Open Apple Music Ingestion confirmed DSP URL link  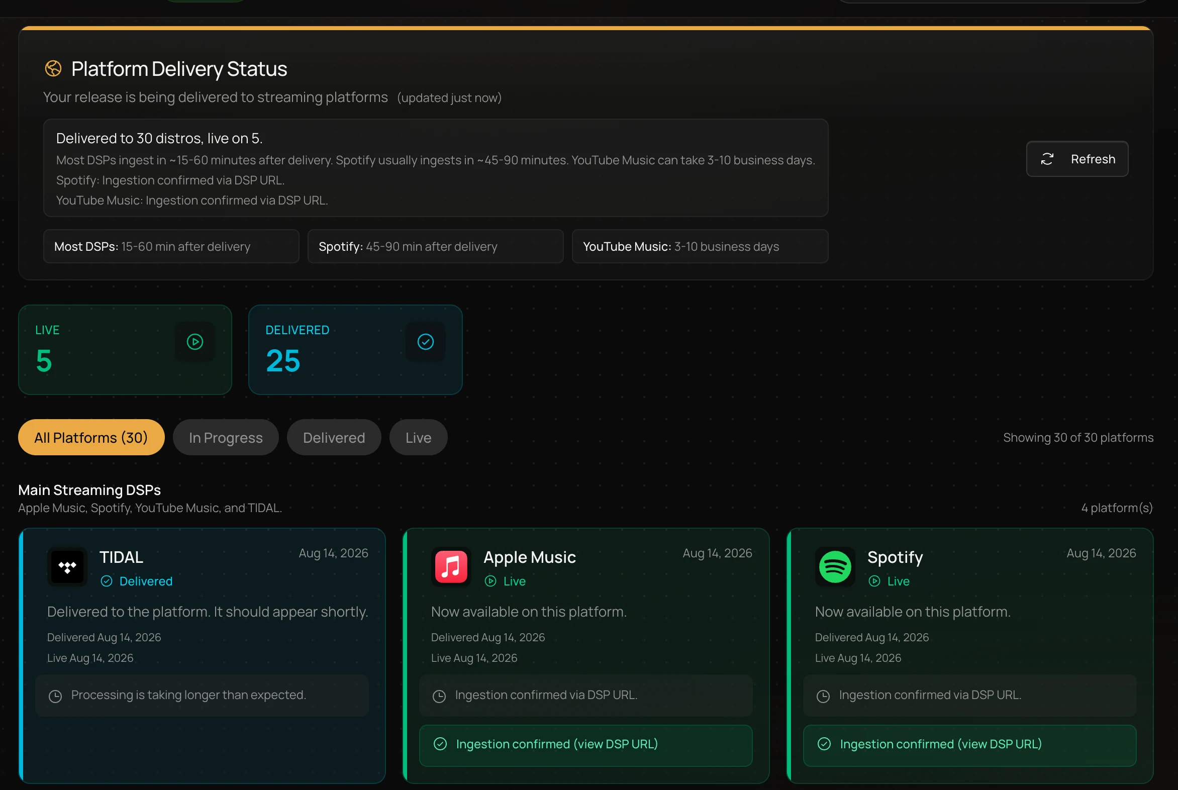click(x=585, y=745)
